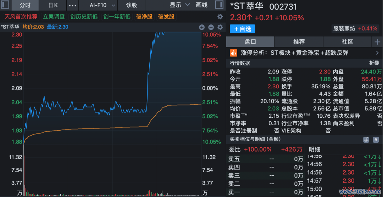Click the 最新:2.30 chart legend
This screenshot has width=383, height=197.
[x=57, y=27]
